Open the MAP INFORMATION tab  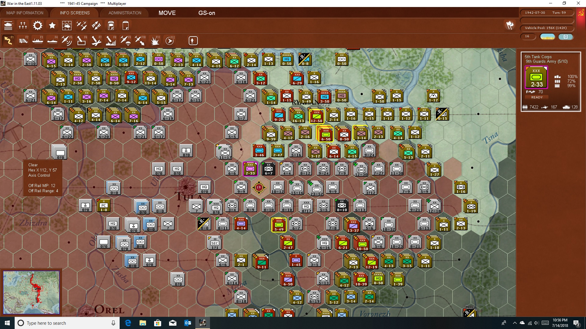click(x=25, y=13)
